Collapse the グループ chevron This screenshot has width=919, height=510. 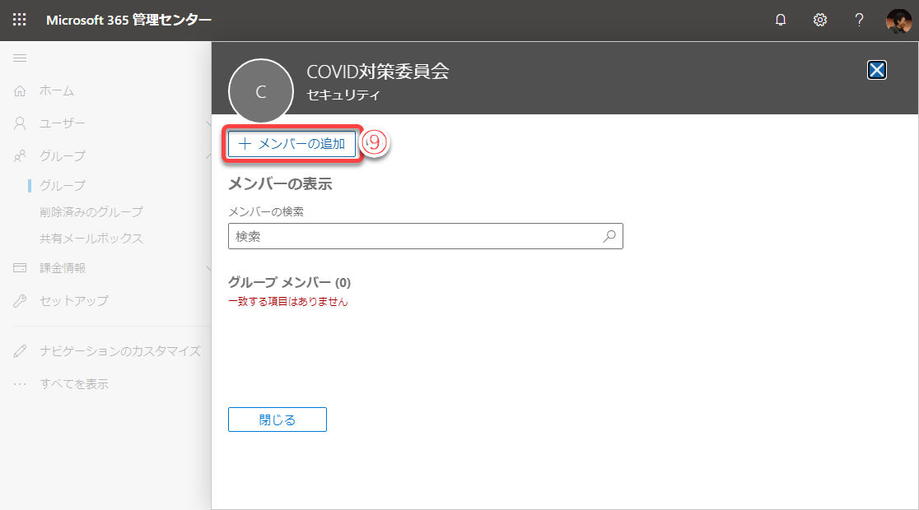tap(208, 155)
